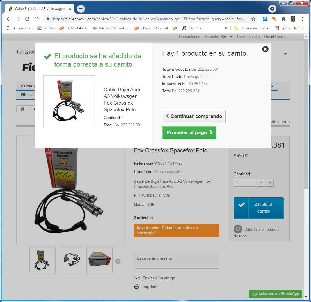Show next product thumbnails arrow
This screenshot has height=302, width=311.
tap(118, 261)
